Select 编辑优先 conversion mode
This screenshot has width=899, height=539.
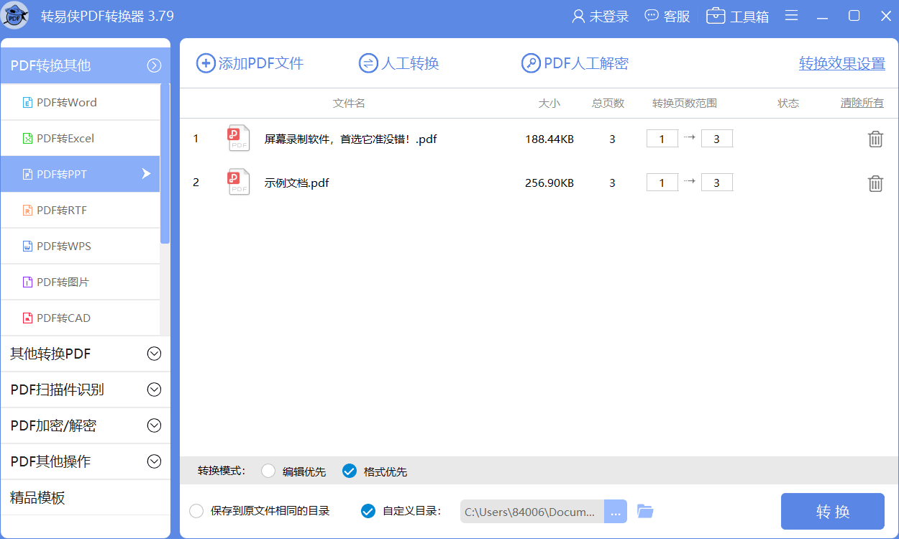268,471
